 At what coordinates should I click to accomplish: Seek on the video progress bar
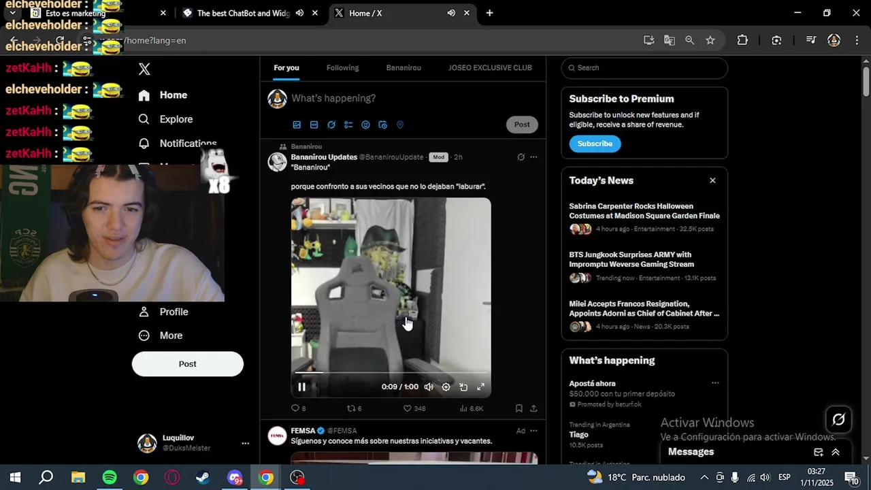click(391, 373)
